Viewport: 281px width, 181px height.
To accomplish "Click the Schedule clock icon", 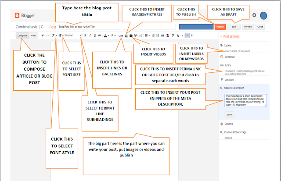I will (x=222, y=57).
